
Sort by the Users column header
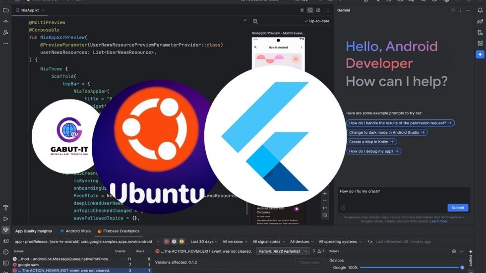(x=140, y=251)
